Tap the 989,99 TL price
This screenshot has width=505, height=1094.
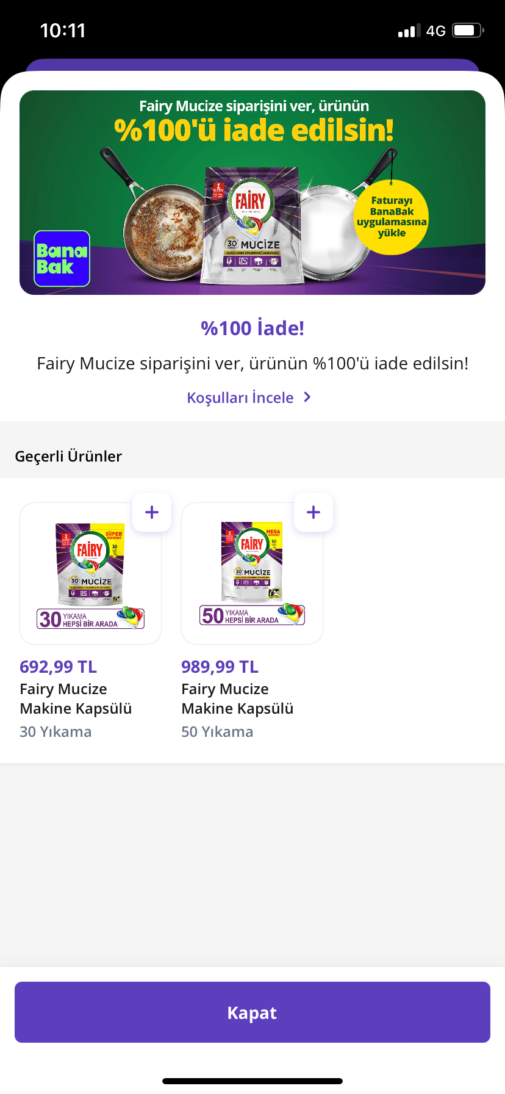[220, 667]
